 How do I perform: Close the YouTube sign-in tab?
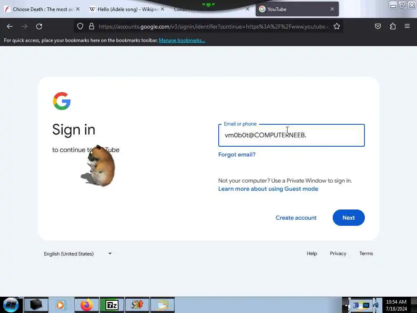[332, 9]
